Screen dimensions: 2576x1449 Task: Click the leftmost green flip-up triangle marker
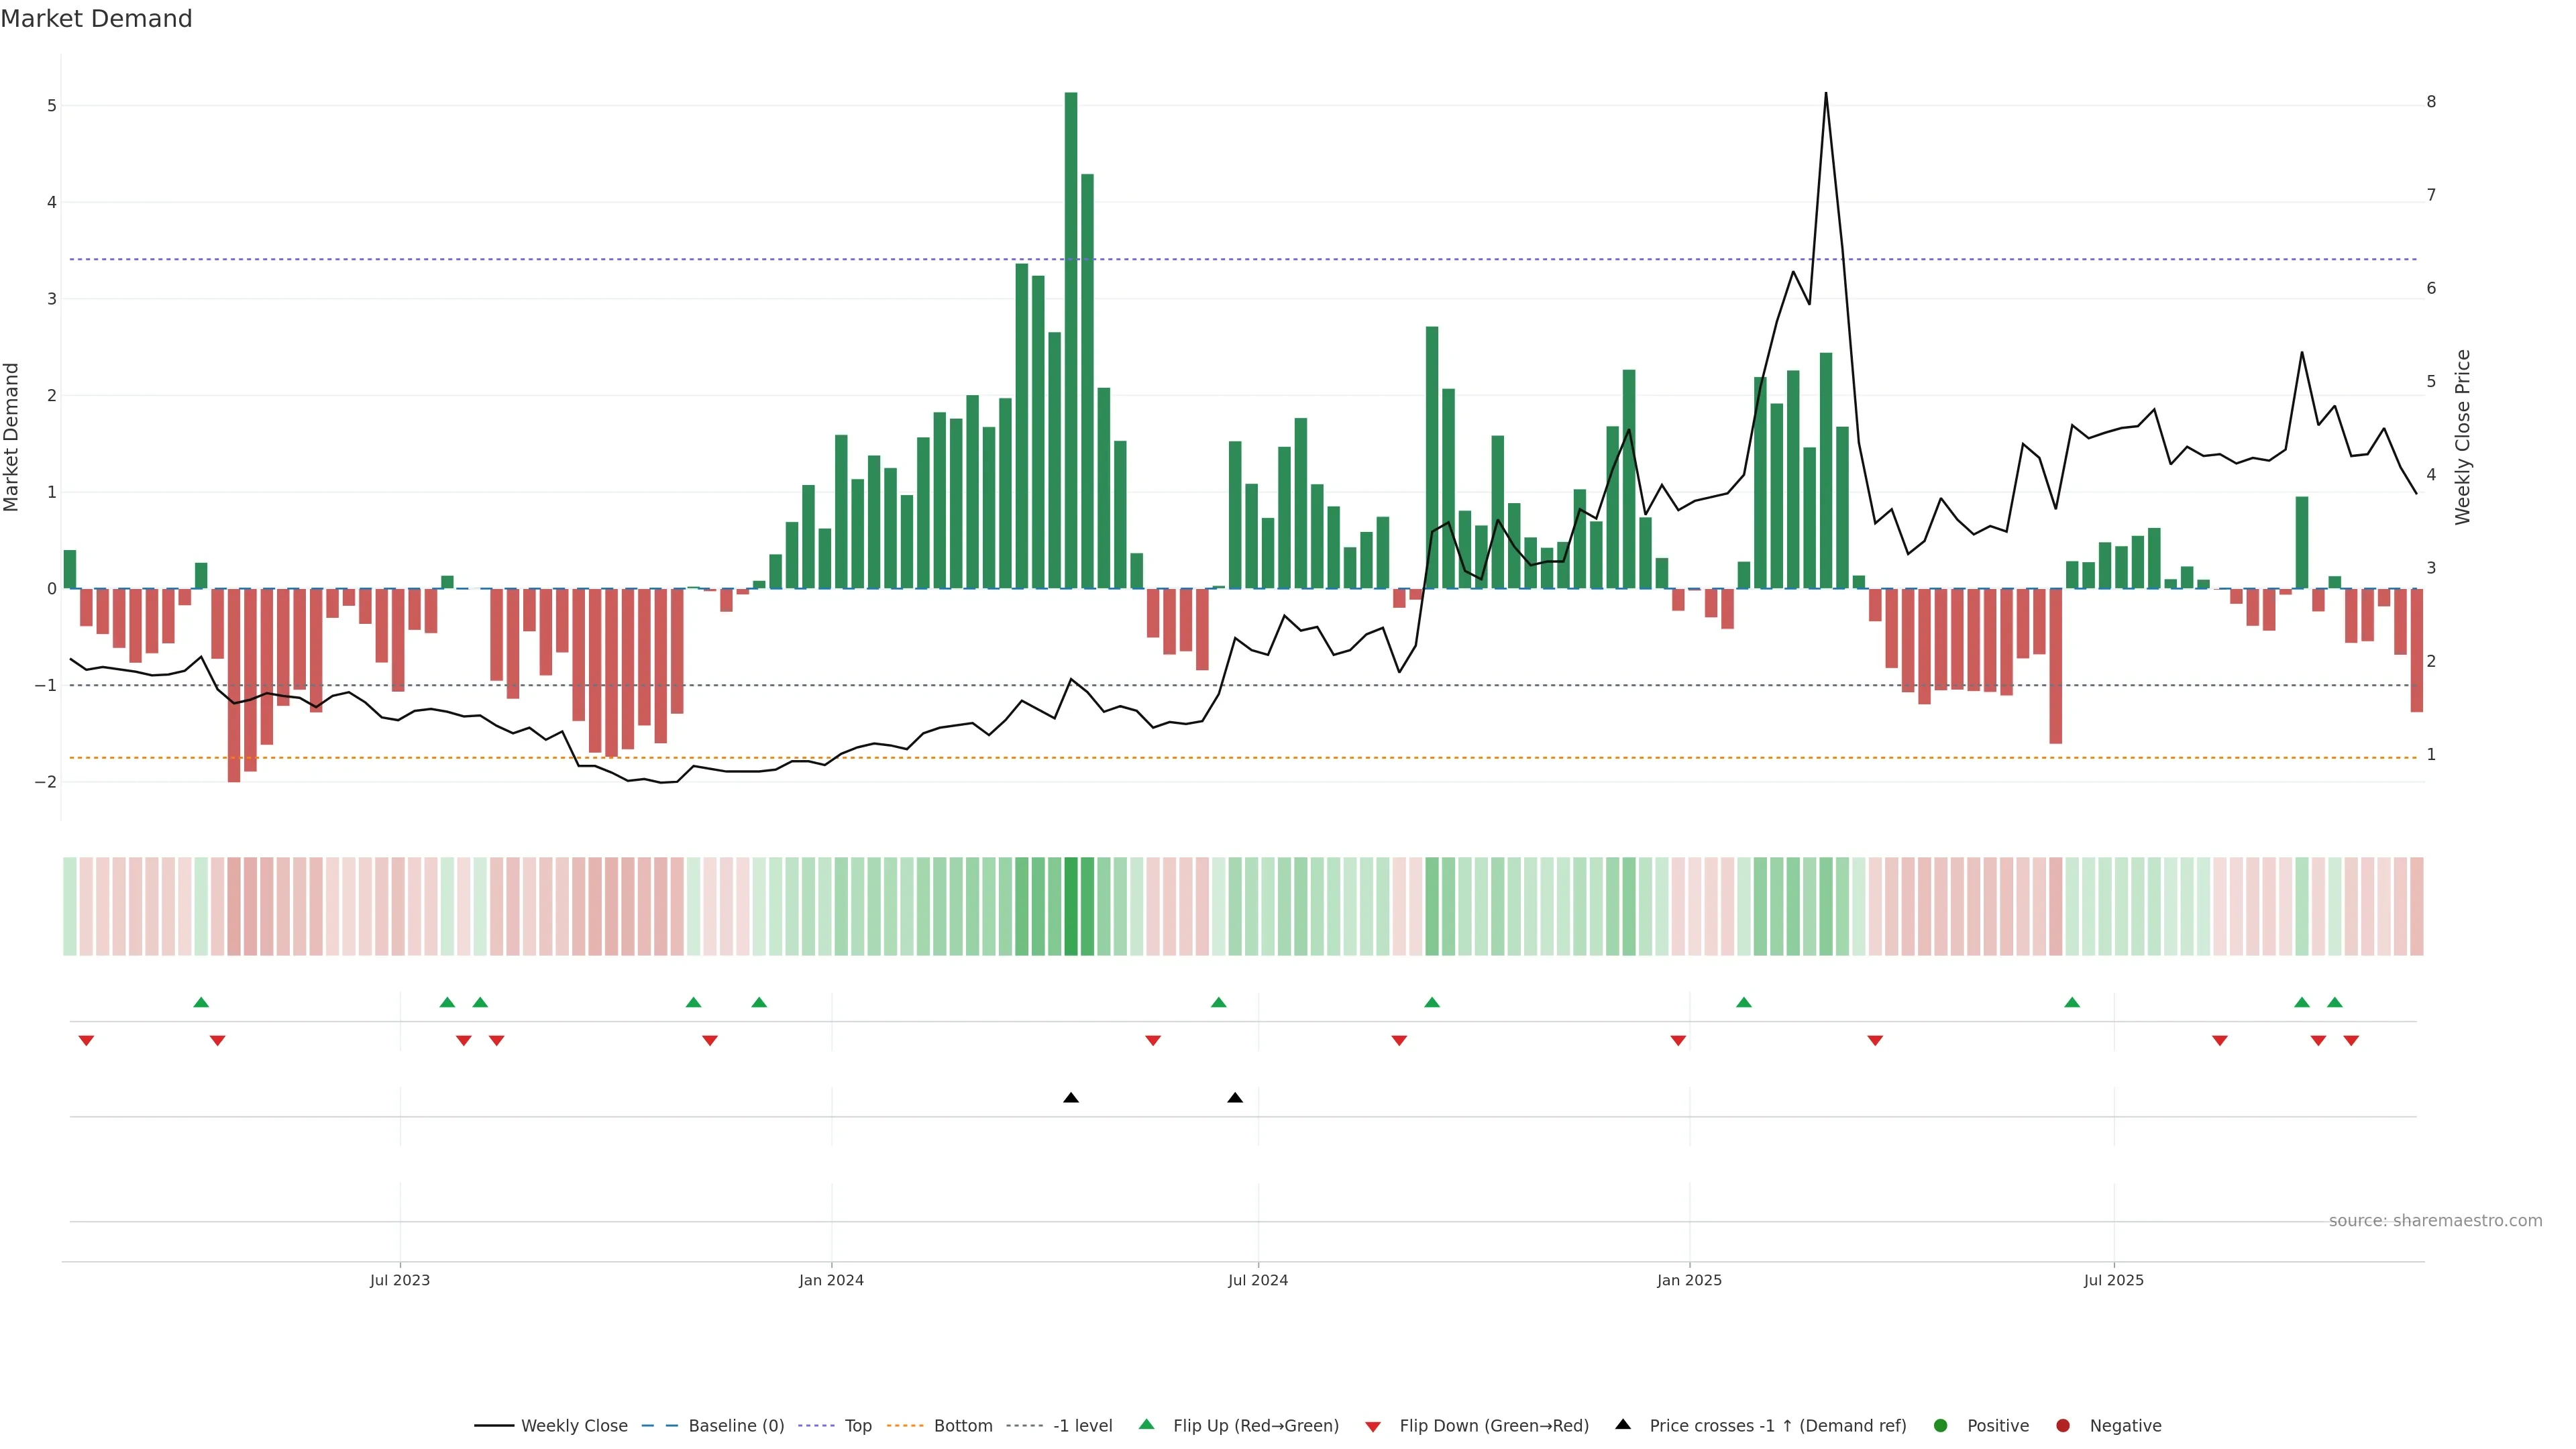click(201, 1002)
